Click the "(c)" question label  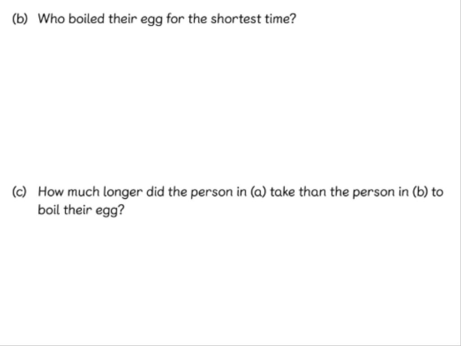click(20, 192)
